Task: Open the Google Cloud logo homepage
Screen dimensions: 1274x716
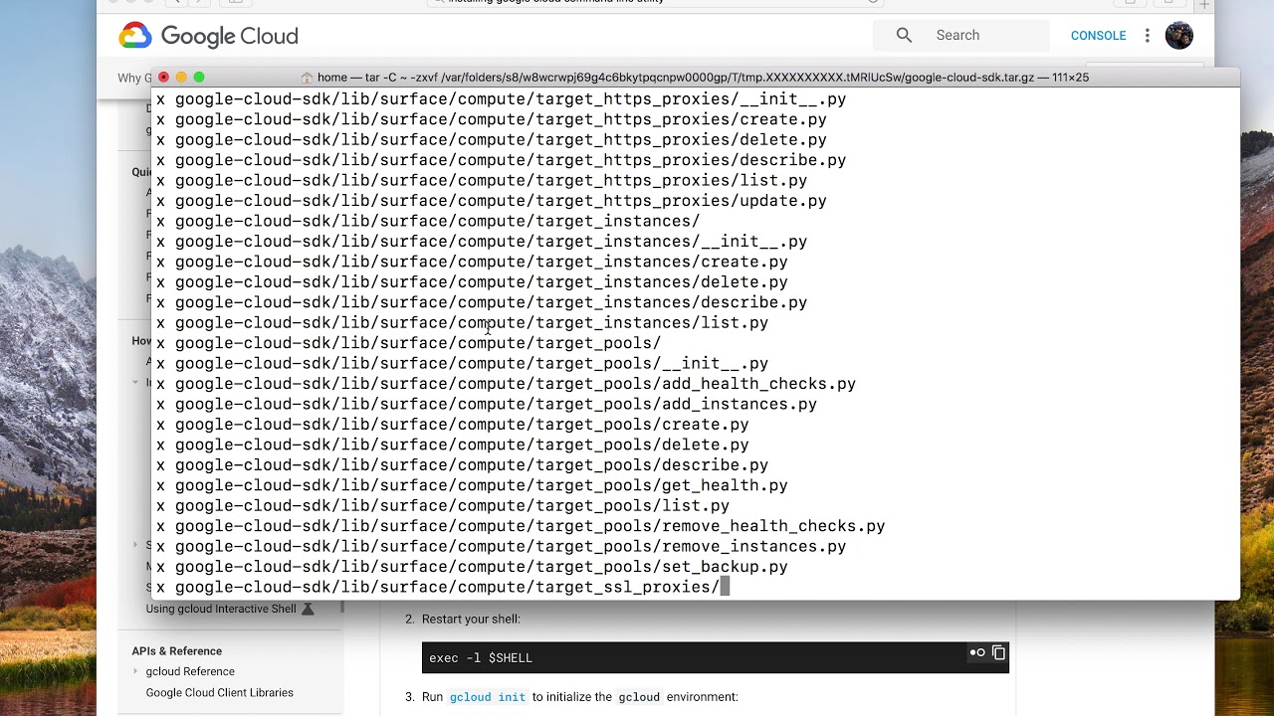Action: 208,36
